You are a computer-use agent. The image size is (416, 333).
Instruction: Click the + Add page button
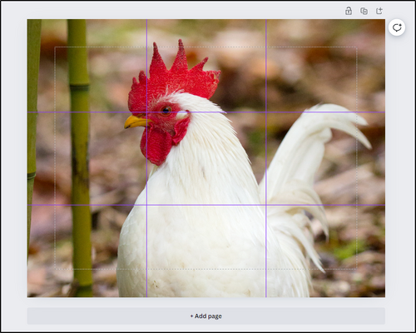point(206,316)
